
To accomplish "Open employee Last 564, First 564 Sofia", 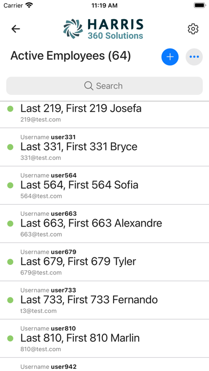I will tap(104, 185).
